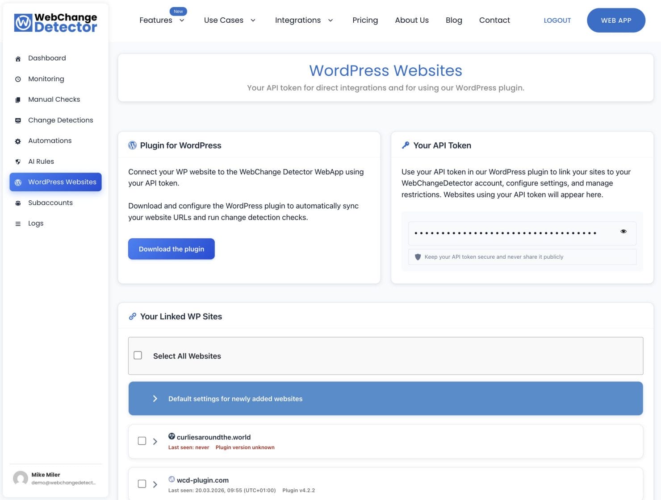
Task: Tick the checkbox for curliesaroundthe.world
Action: (142, 441)
